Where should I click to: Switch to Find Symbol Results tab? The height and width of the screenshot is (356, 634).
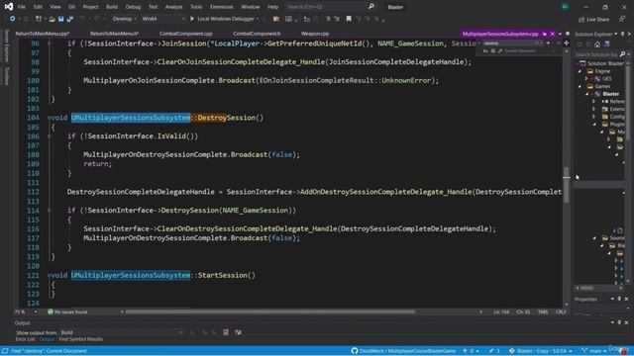[x=81, y=339]
